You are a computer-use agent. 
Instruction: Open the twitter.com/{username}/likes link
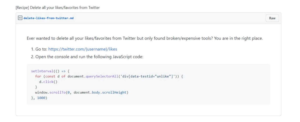[82, 49]
